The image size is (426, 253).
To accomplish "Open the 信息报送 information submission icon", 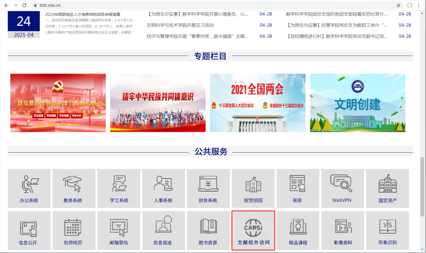I will [x=163, y=231].
